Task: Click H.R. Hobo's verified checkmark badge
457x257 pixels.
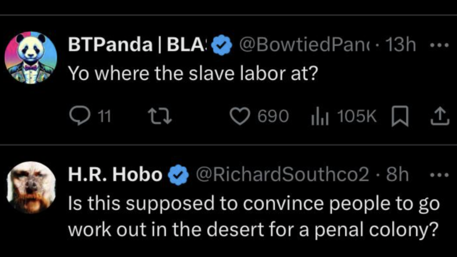Action: coord(178,175)
